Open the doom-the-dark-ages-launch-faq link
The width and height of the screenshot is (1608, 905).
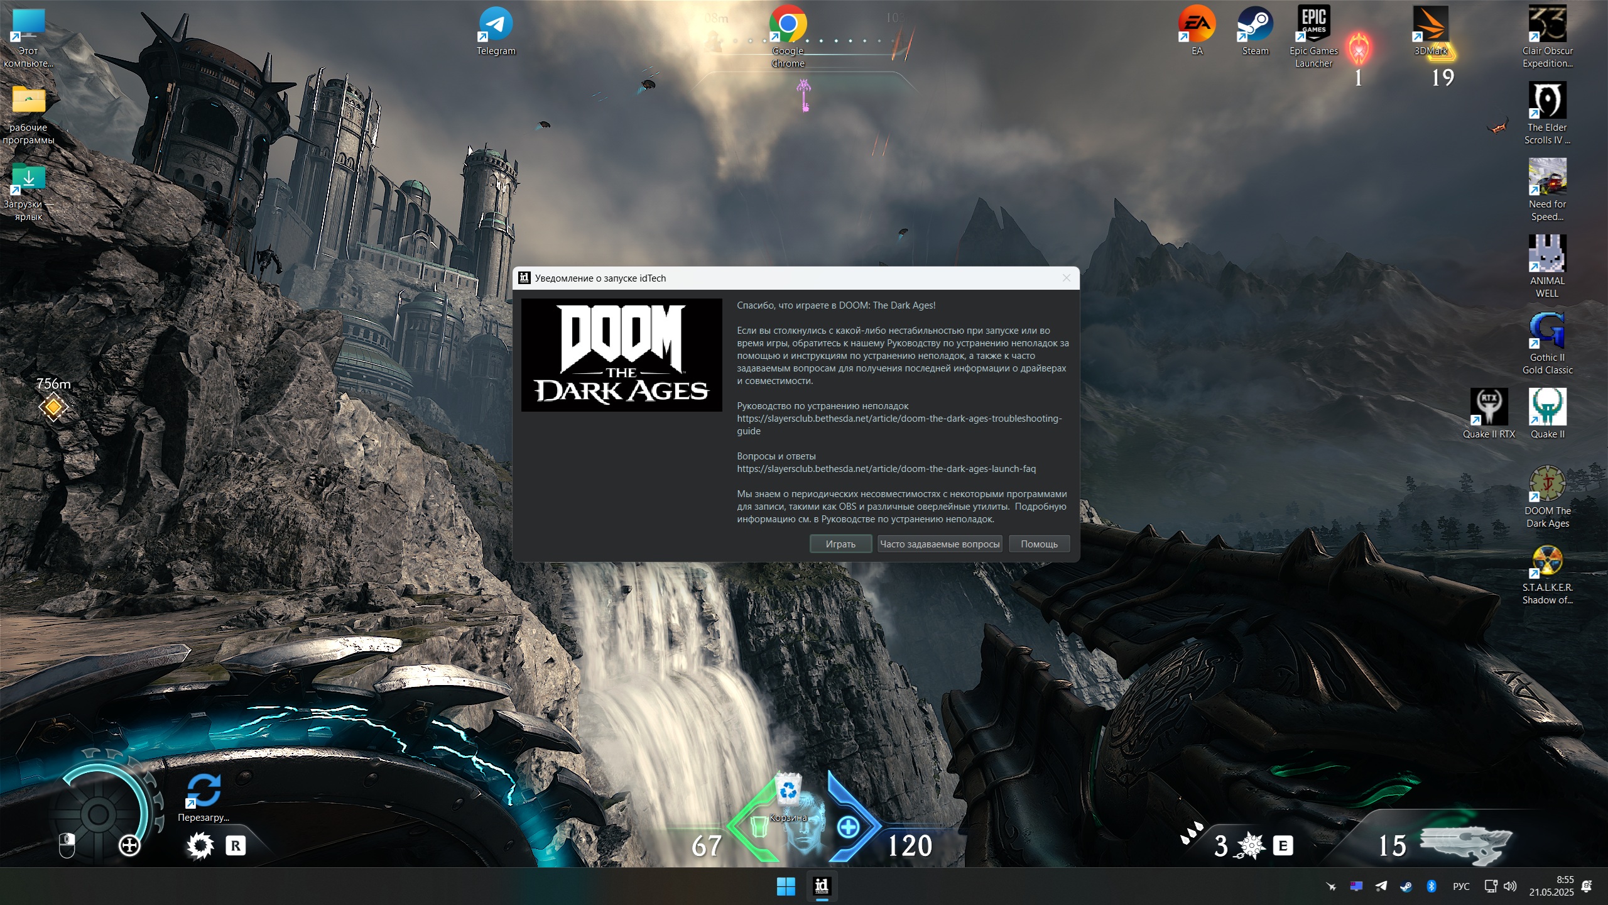(886, 469)
